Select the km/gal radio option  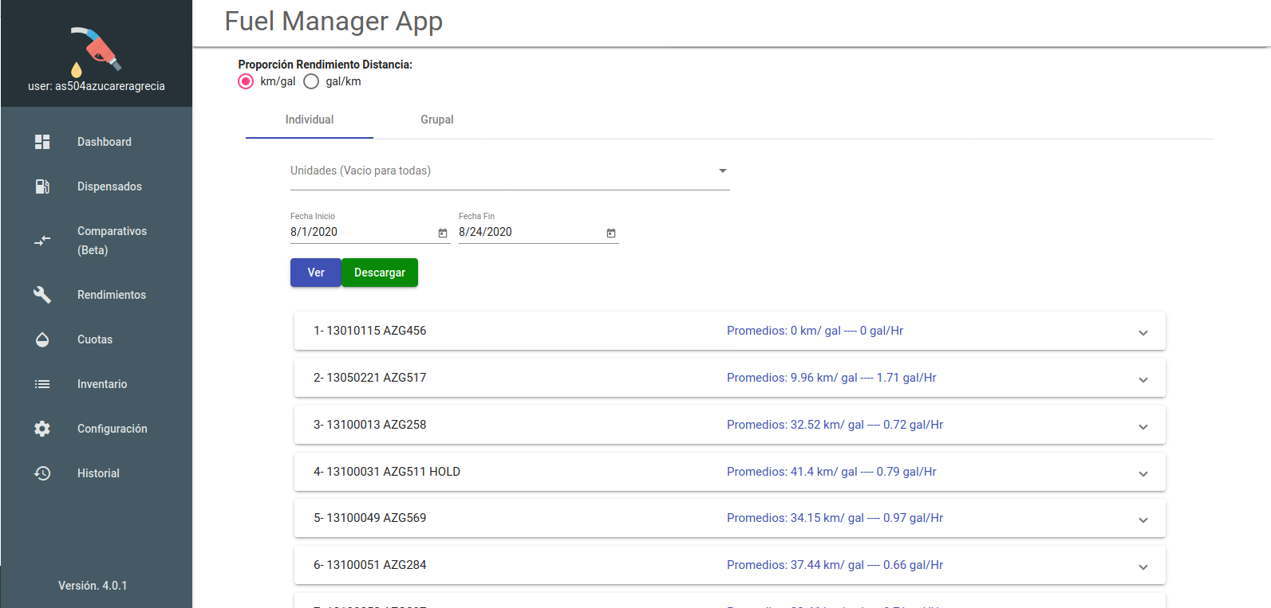click(246, 81)
